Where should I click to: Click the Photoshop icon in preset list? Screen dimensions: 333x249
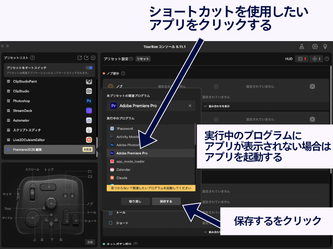[89, 101]
